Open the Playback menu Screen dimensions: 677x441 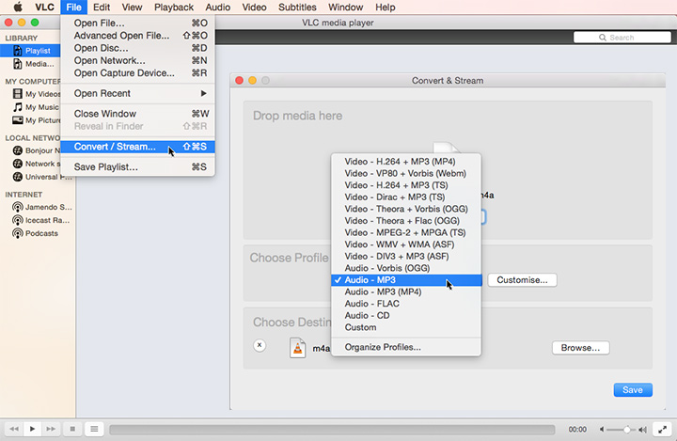174,8
